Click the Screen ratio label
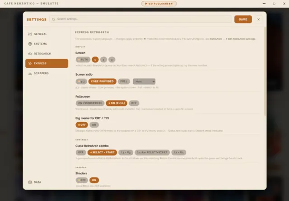289x201 pixels. coord(84,74)
